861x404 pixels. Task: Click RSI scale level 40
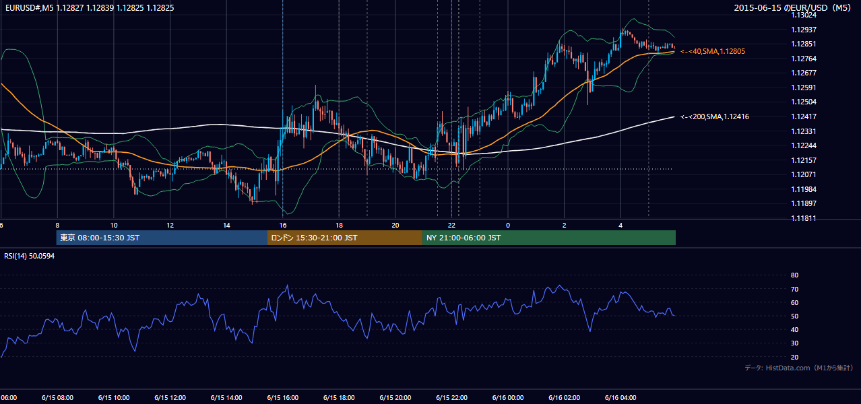pos(794,329)
